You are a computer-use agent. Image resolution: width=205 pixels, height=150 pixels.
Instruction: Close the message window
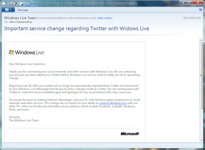tap(198, 3)
